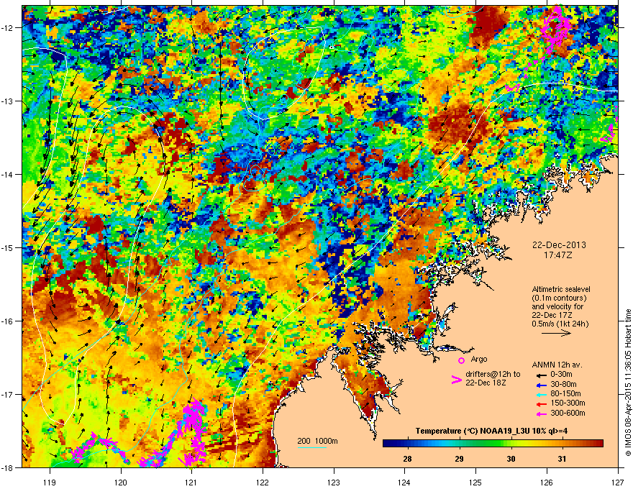633x489 pixels.
Task: Click the '80-150m' depth label
Action: tap(565, 394)
